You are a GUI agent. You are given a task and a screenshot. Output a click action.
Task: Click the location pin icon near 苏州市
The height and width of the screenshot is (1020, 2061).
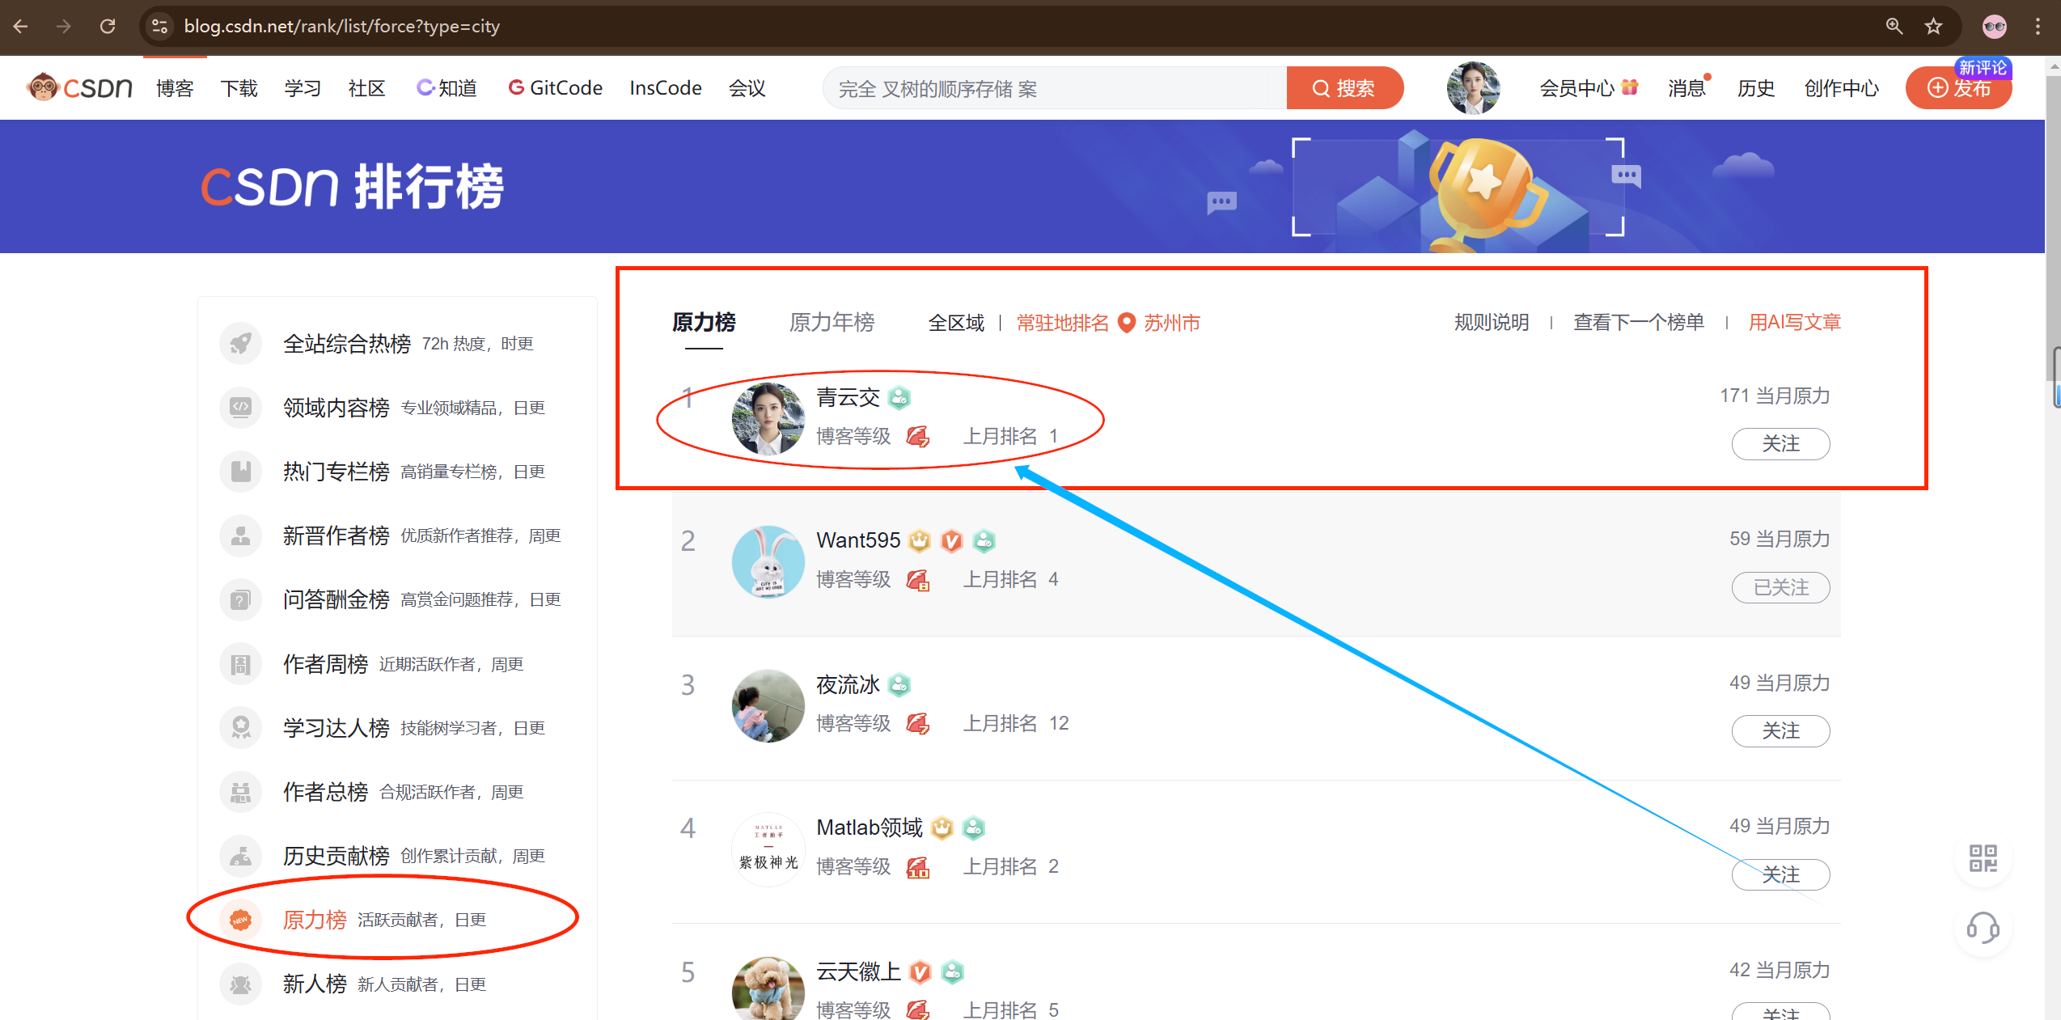(1126, 323)
